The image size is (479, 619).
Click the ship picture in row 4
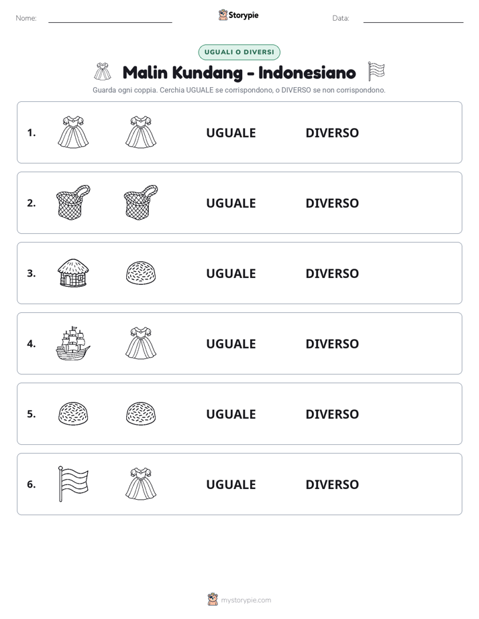[x=73, y=344]
